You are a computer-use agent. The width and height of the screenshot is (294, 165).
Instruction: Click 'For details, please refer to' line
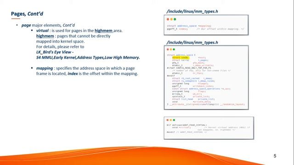coord(60,47)
